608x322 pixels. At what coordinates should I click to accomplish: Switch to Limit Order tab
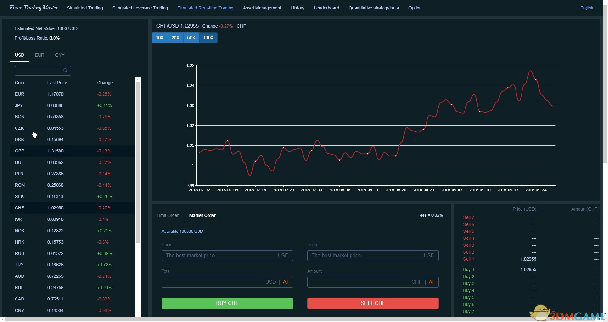tap(168, 215)
